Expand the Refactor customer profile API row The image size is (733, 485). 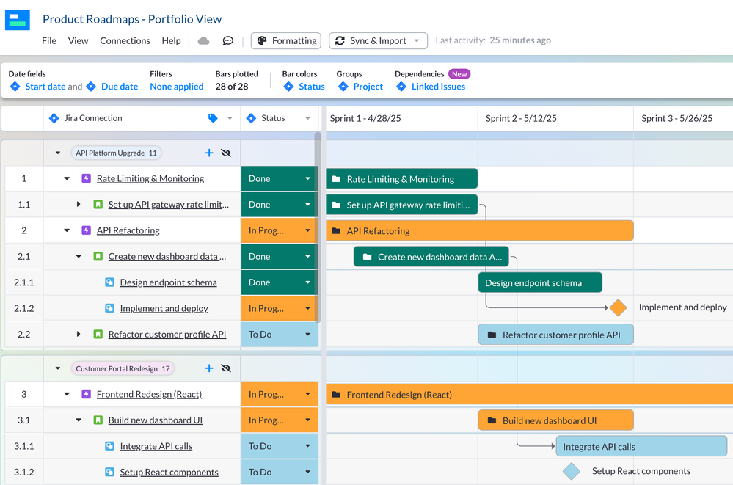tap(79, 334)
